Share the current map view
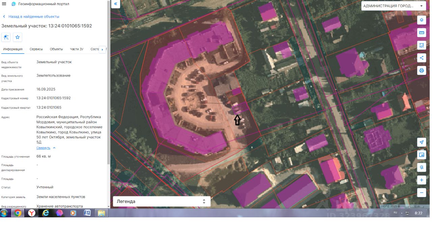This screenshot has width=432, height=243. (x=422, y=58)
